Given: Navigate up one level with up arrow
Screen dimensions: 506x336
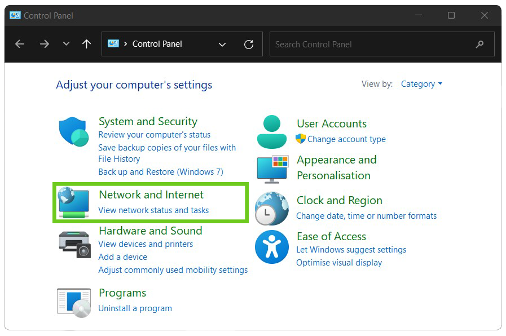Looking at the screenshot, I should (86, 44).
